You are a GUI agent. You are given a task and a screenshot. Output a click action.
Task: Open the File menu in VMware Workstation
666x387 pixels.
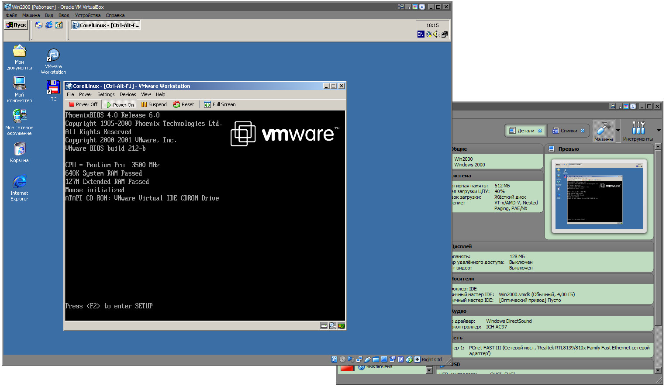click(x=70, y=94)
